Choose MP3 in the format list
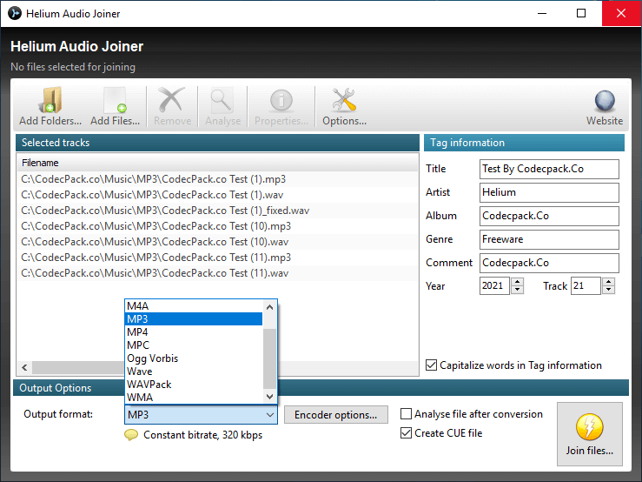The image size is (642, 482). point(193,319)
